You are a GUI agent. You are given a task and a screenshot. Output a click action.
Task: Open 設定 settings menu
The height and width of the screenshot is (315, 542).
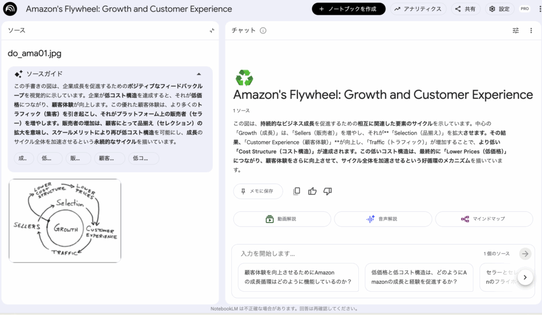point(499,9)
